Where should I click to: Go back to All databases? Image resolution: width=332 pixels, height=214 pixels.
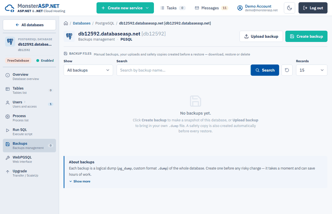coord(29,25)
